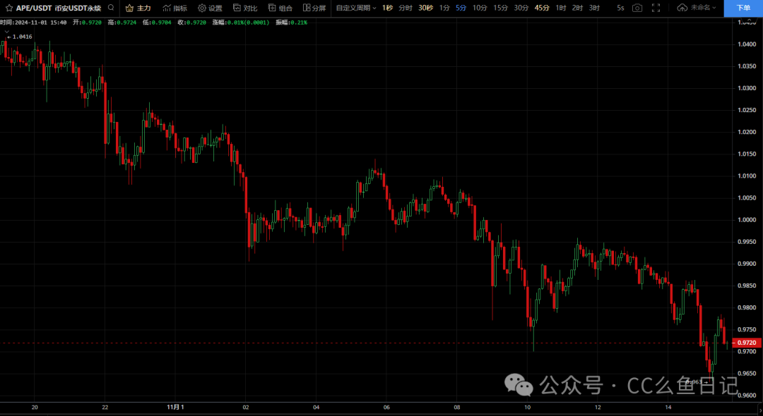
Task: Click the 0.9600 price axis label
Action: (x=747, y=395)
